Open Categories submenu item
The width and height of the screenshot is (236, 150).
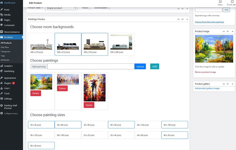pyautogui.click(x=6, y=52)
